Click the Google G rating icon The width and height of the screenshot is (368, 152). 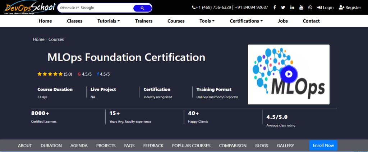79,74
